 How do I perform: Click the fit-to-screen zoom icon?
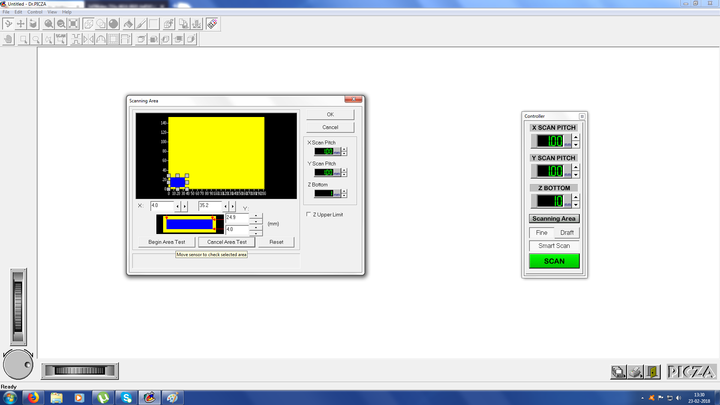(73, 24)
